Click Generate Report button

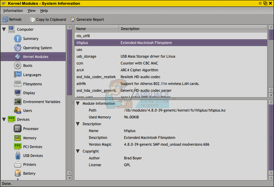pos(87,19)
